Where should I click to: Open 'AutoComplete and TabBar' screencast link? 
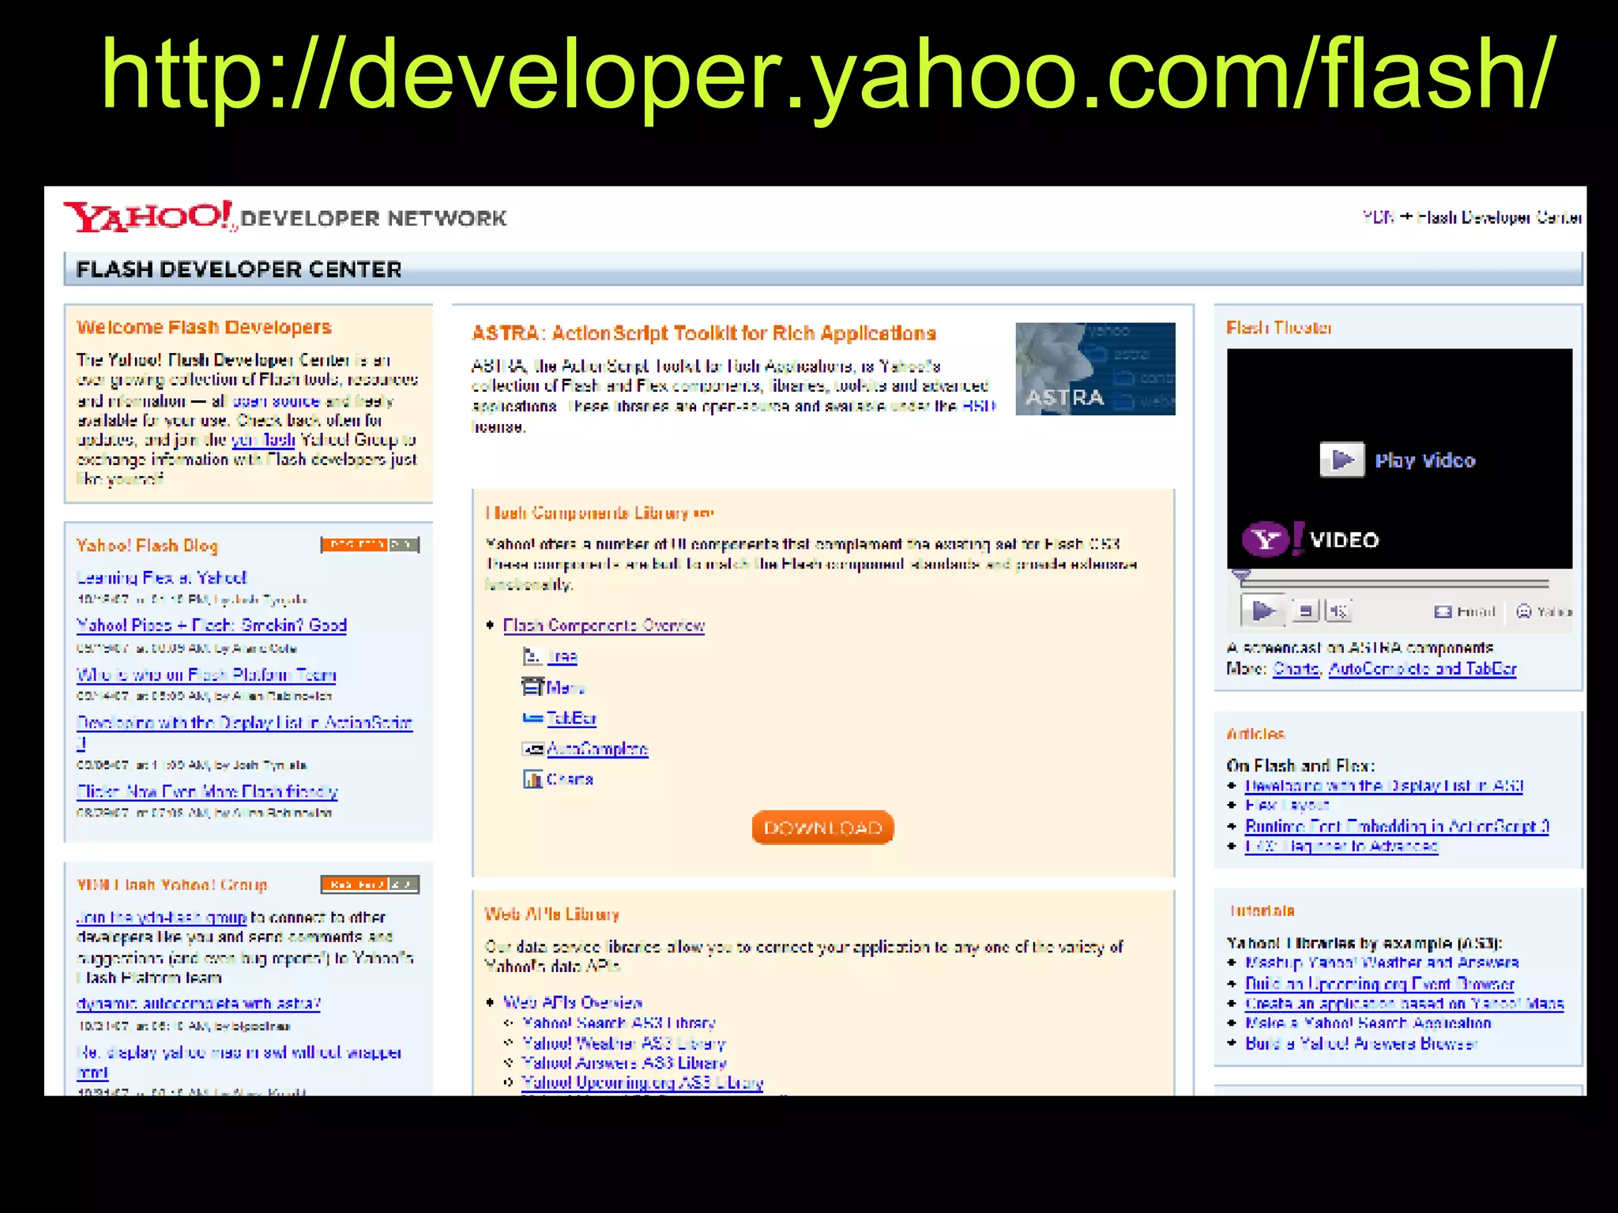1422,669
